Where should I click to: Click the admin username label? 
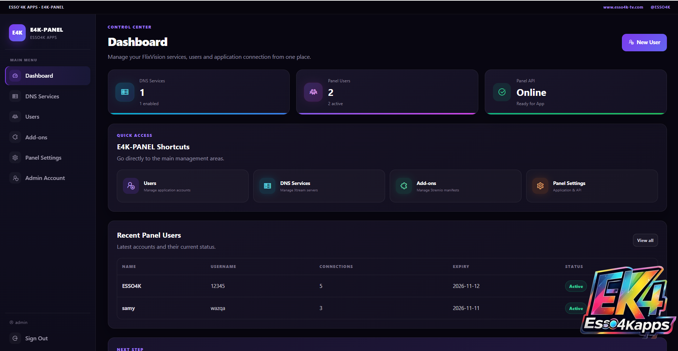tap(21, 322)
